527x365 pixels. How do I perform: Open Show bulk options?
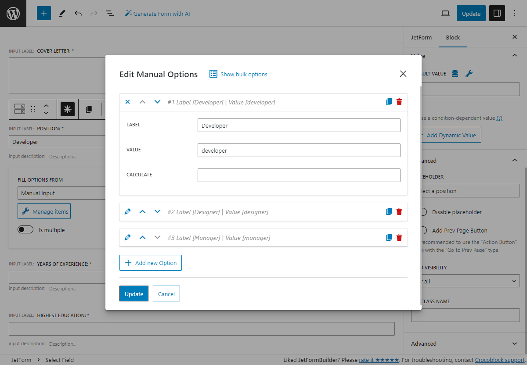pos(238,74)
